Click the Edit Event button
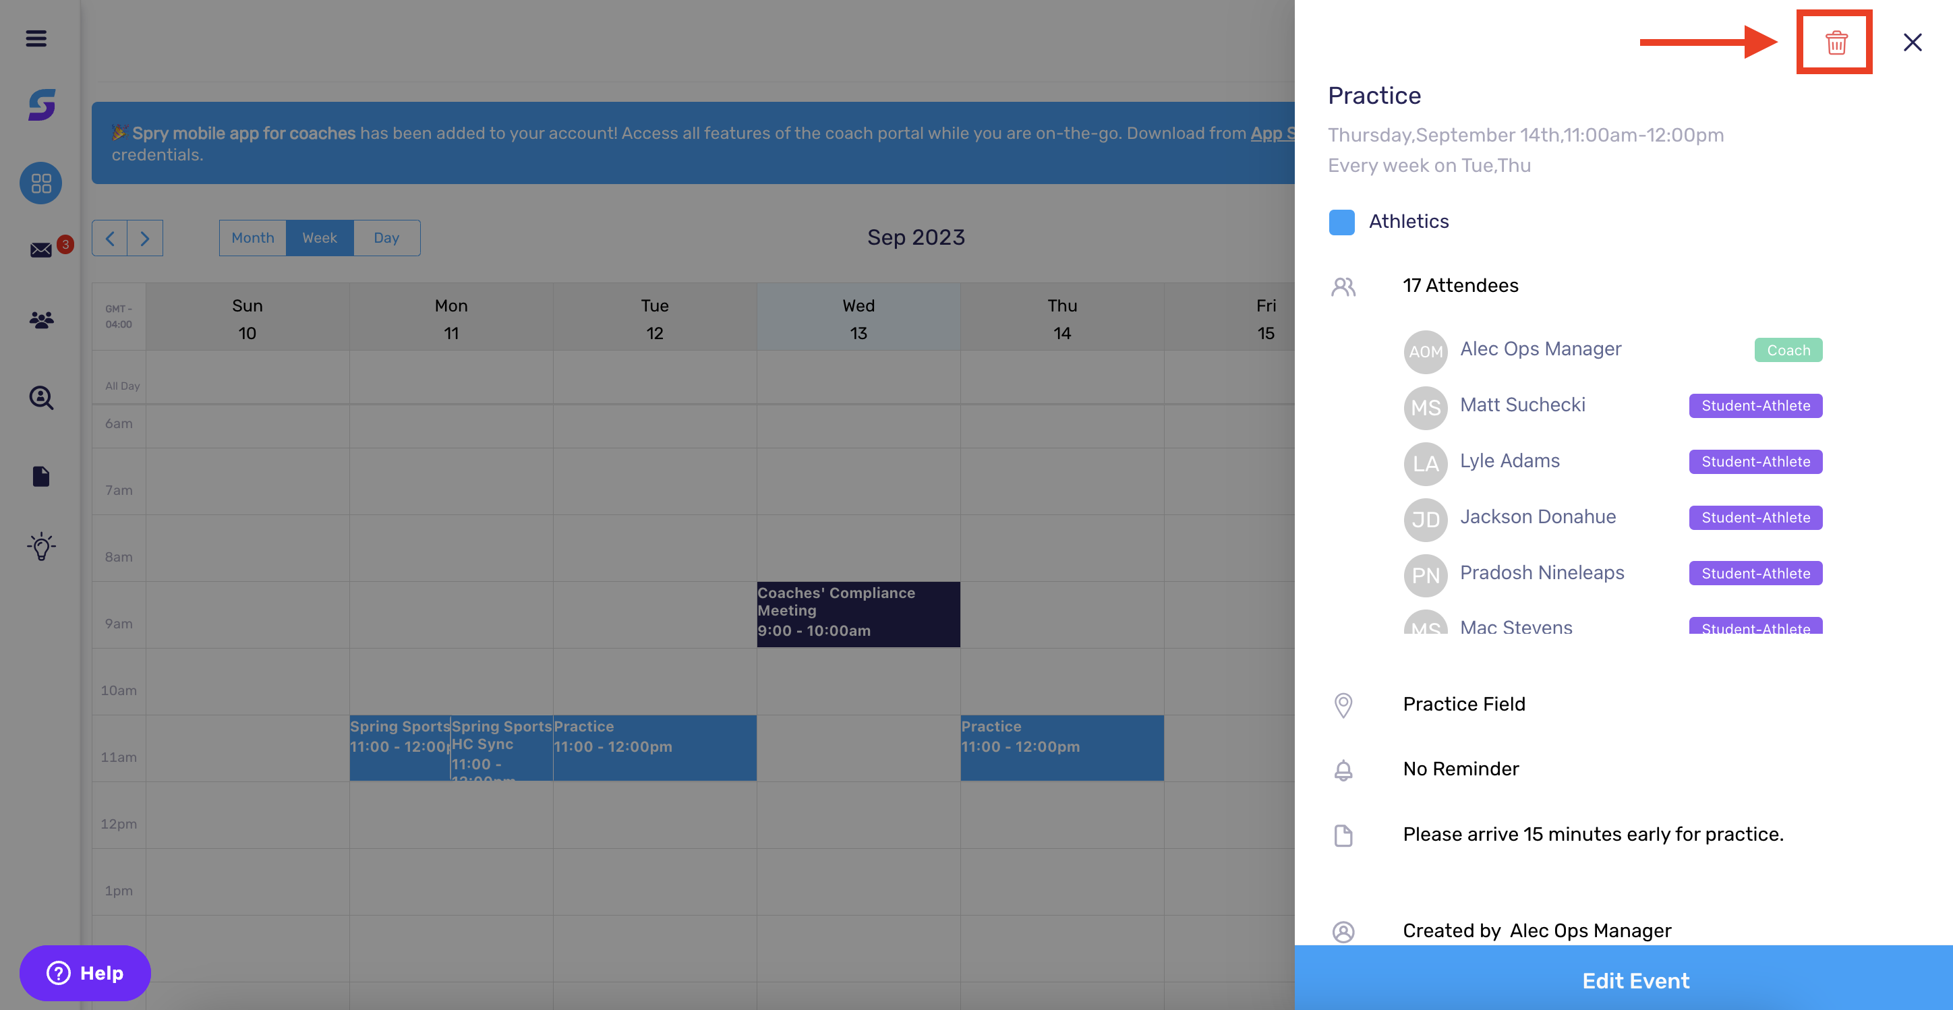 click(x=1635, y=980)
